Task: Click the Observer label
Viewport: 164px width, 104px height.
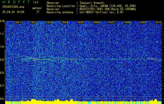Action: [53, 3]
